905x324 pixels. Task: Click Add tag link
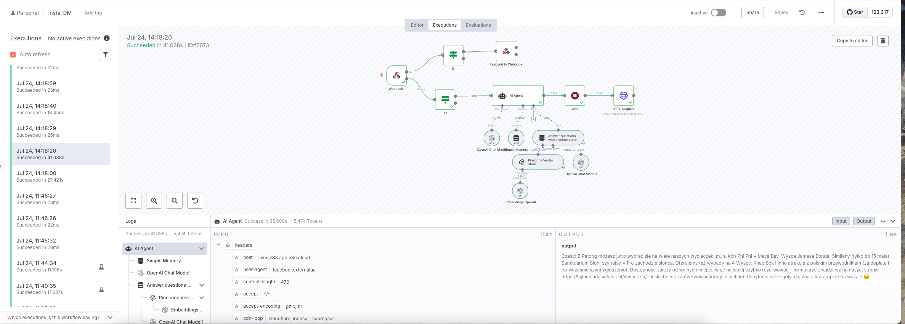click(91, 13)
